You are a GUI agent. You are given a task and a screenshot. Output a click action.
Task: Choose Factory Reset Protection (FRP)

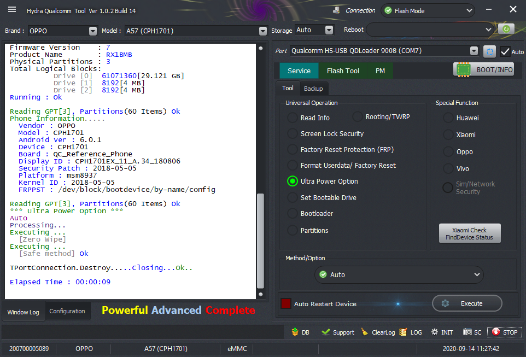coord(292,149)
